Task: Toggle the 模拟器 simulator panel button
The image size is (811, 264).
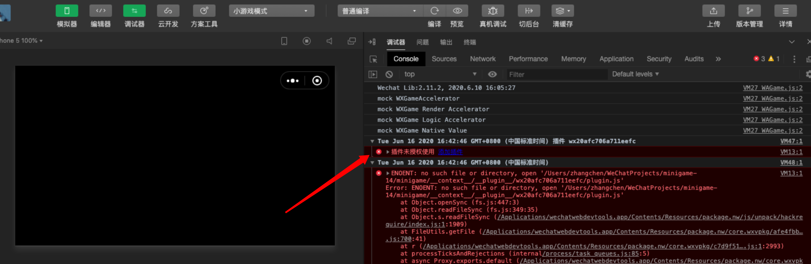Action: (x=67, y=11)
